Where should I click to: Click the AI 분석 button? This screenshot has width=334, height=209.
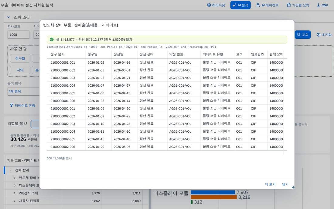coord(240,5)
